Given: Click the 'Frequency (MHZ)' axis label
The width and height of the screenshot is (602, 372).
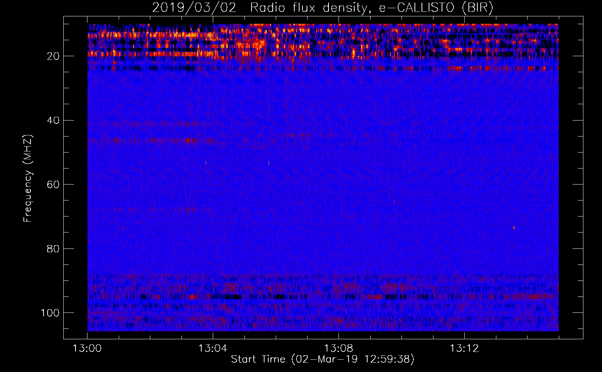Looking at the screenshot, I should 28,178.
